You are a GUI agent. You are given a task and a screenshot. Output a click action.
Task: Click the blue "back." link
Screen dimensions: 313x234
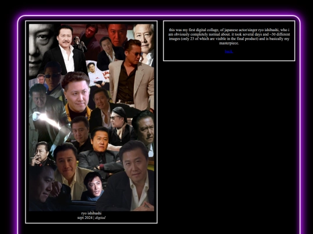229,52
